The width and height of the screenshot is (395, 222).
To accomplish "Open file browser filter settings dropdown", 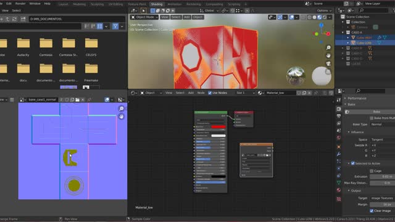I will point(122,26).
